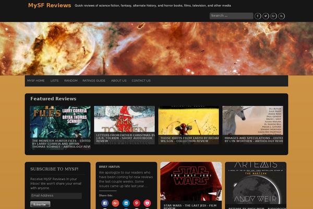Click the nebula banner image
This screenshot has height=209, width=313.
pyautogui.click(x=156, y=49)
